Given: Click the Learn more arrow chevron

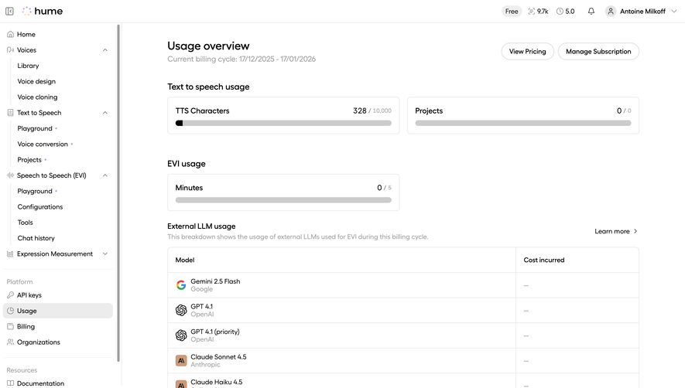Looking at the screenshot, I should [635, 231].
